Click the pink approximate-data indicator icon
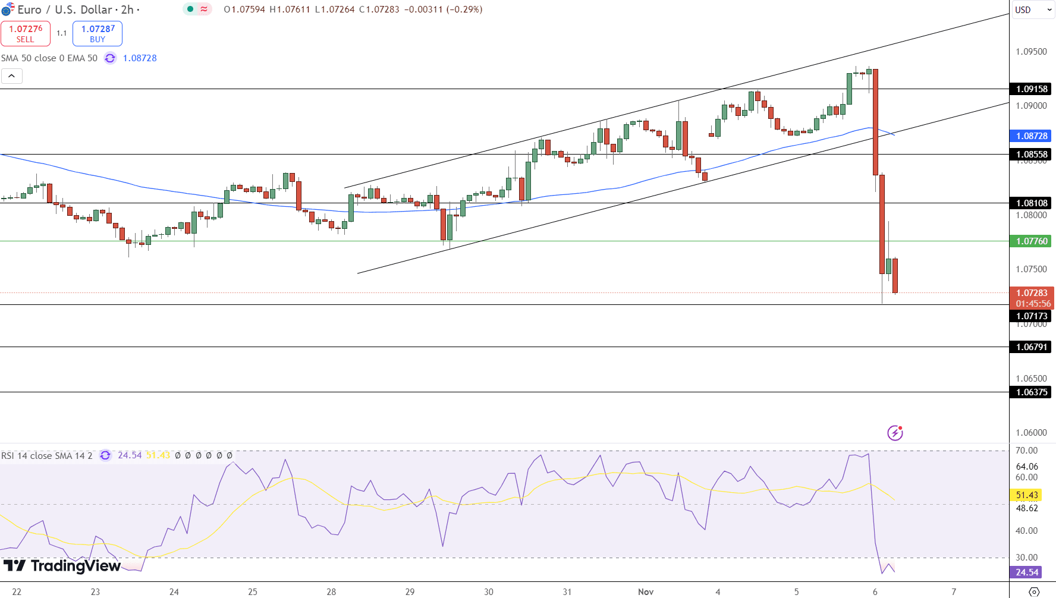Screen dimensions: 1056x598 (x=204, y=9)
